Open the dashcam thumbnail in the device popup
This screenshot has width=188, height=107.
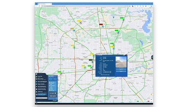[x=121, y=62]
